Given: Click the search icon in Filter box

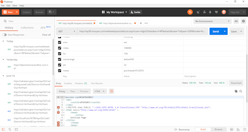Looking at the screenshot, I should 5,21.
